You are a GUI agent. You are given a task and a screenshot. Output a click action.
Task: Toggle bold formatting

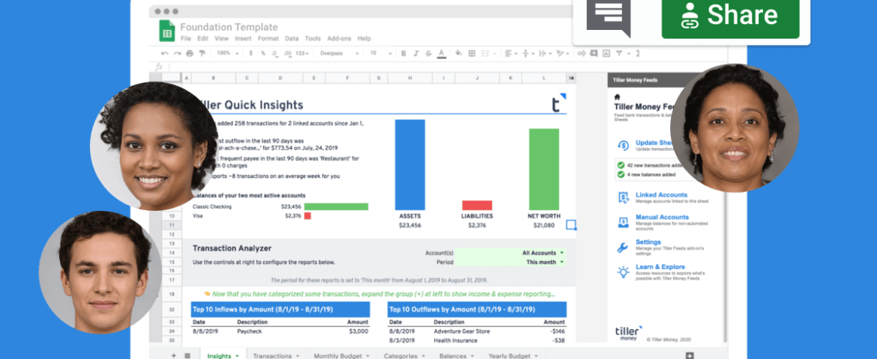click(x=403, y=54)
